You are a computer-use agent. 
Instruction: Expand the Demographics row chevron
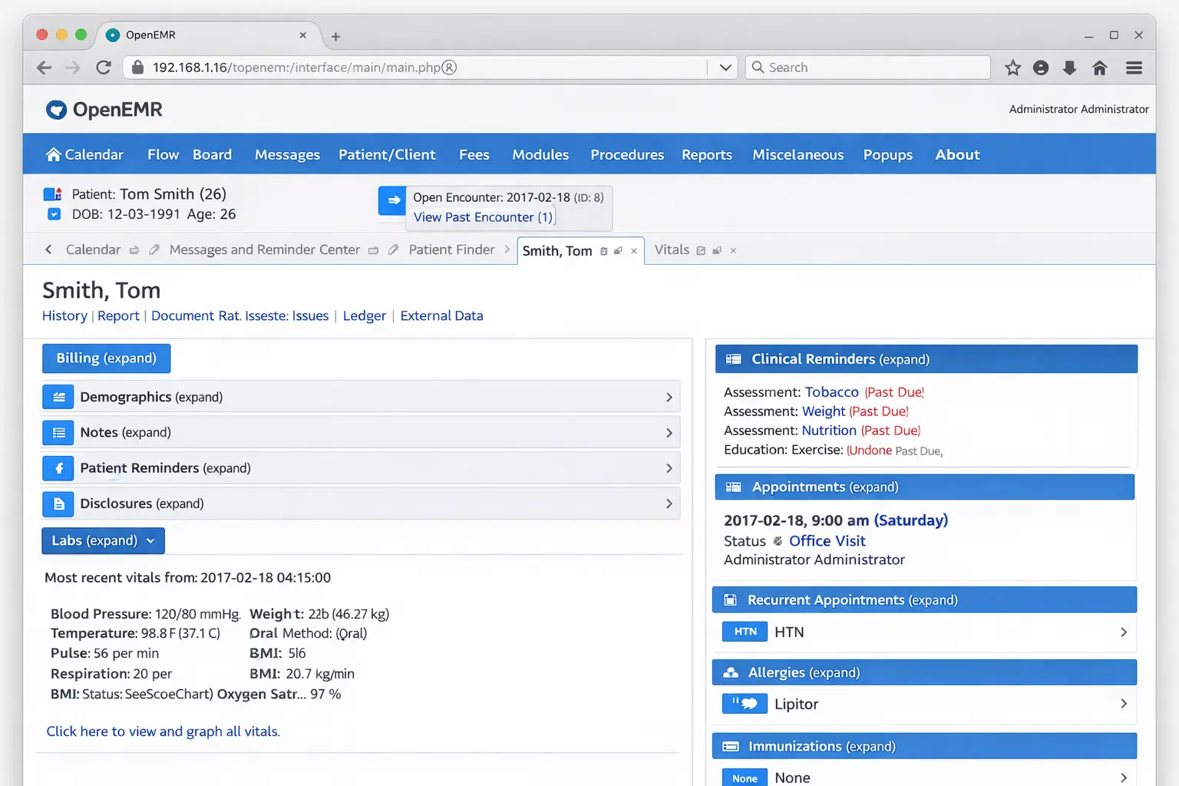[669, 397]
